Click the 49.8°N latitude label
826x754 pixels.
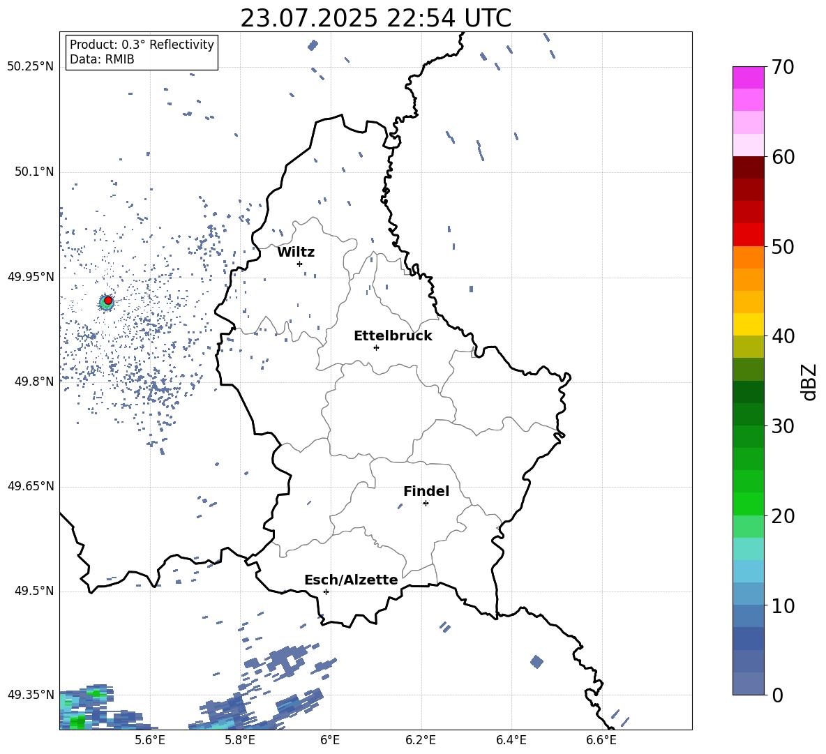[34, 382]
